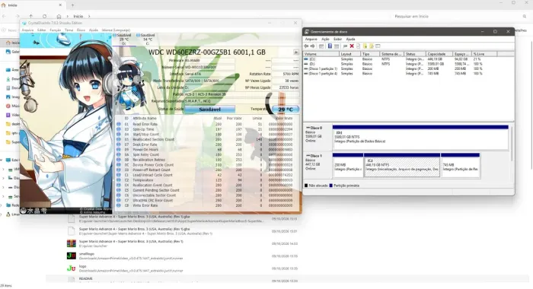The image size is (533, 289).
Task: Open Idioma (Language) menu in CrystalDiskInfo
Action: [x=116, y=30]
